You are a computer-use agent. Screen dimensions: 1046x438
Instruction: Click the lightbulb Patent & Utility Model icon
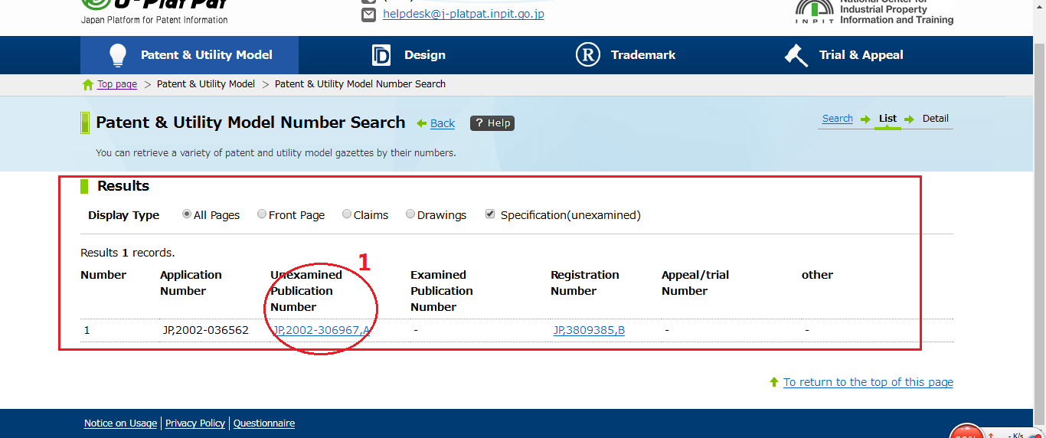tap(117, 55)
